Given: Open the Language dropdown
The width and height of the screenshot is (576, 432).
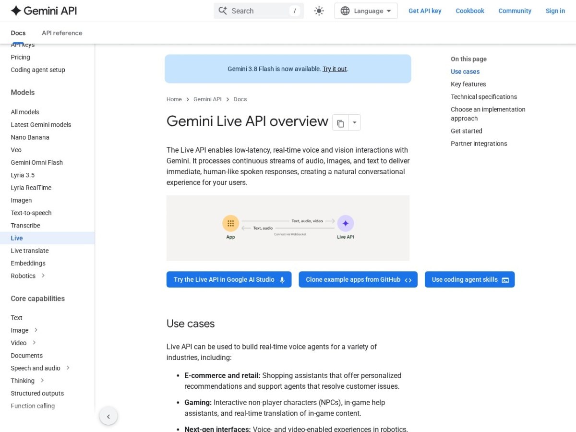Looking at the screenshot, I should [x=366, y=11].
